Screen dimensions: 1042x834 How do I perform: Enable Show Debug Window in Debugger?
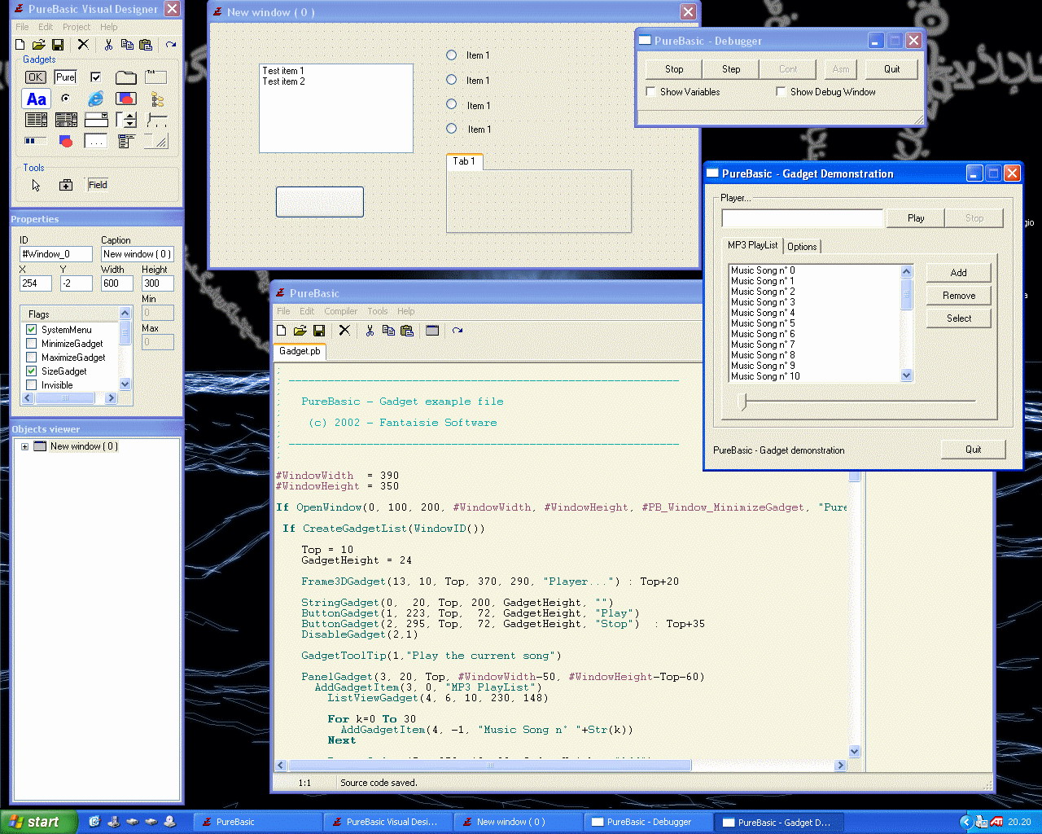point(781,92)
